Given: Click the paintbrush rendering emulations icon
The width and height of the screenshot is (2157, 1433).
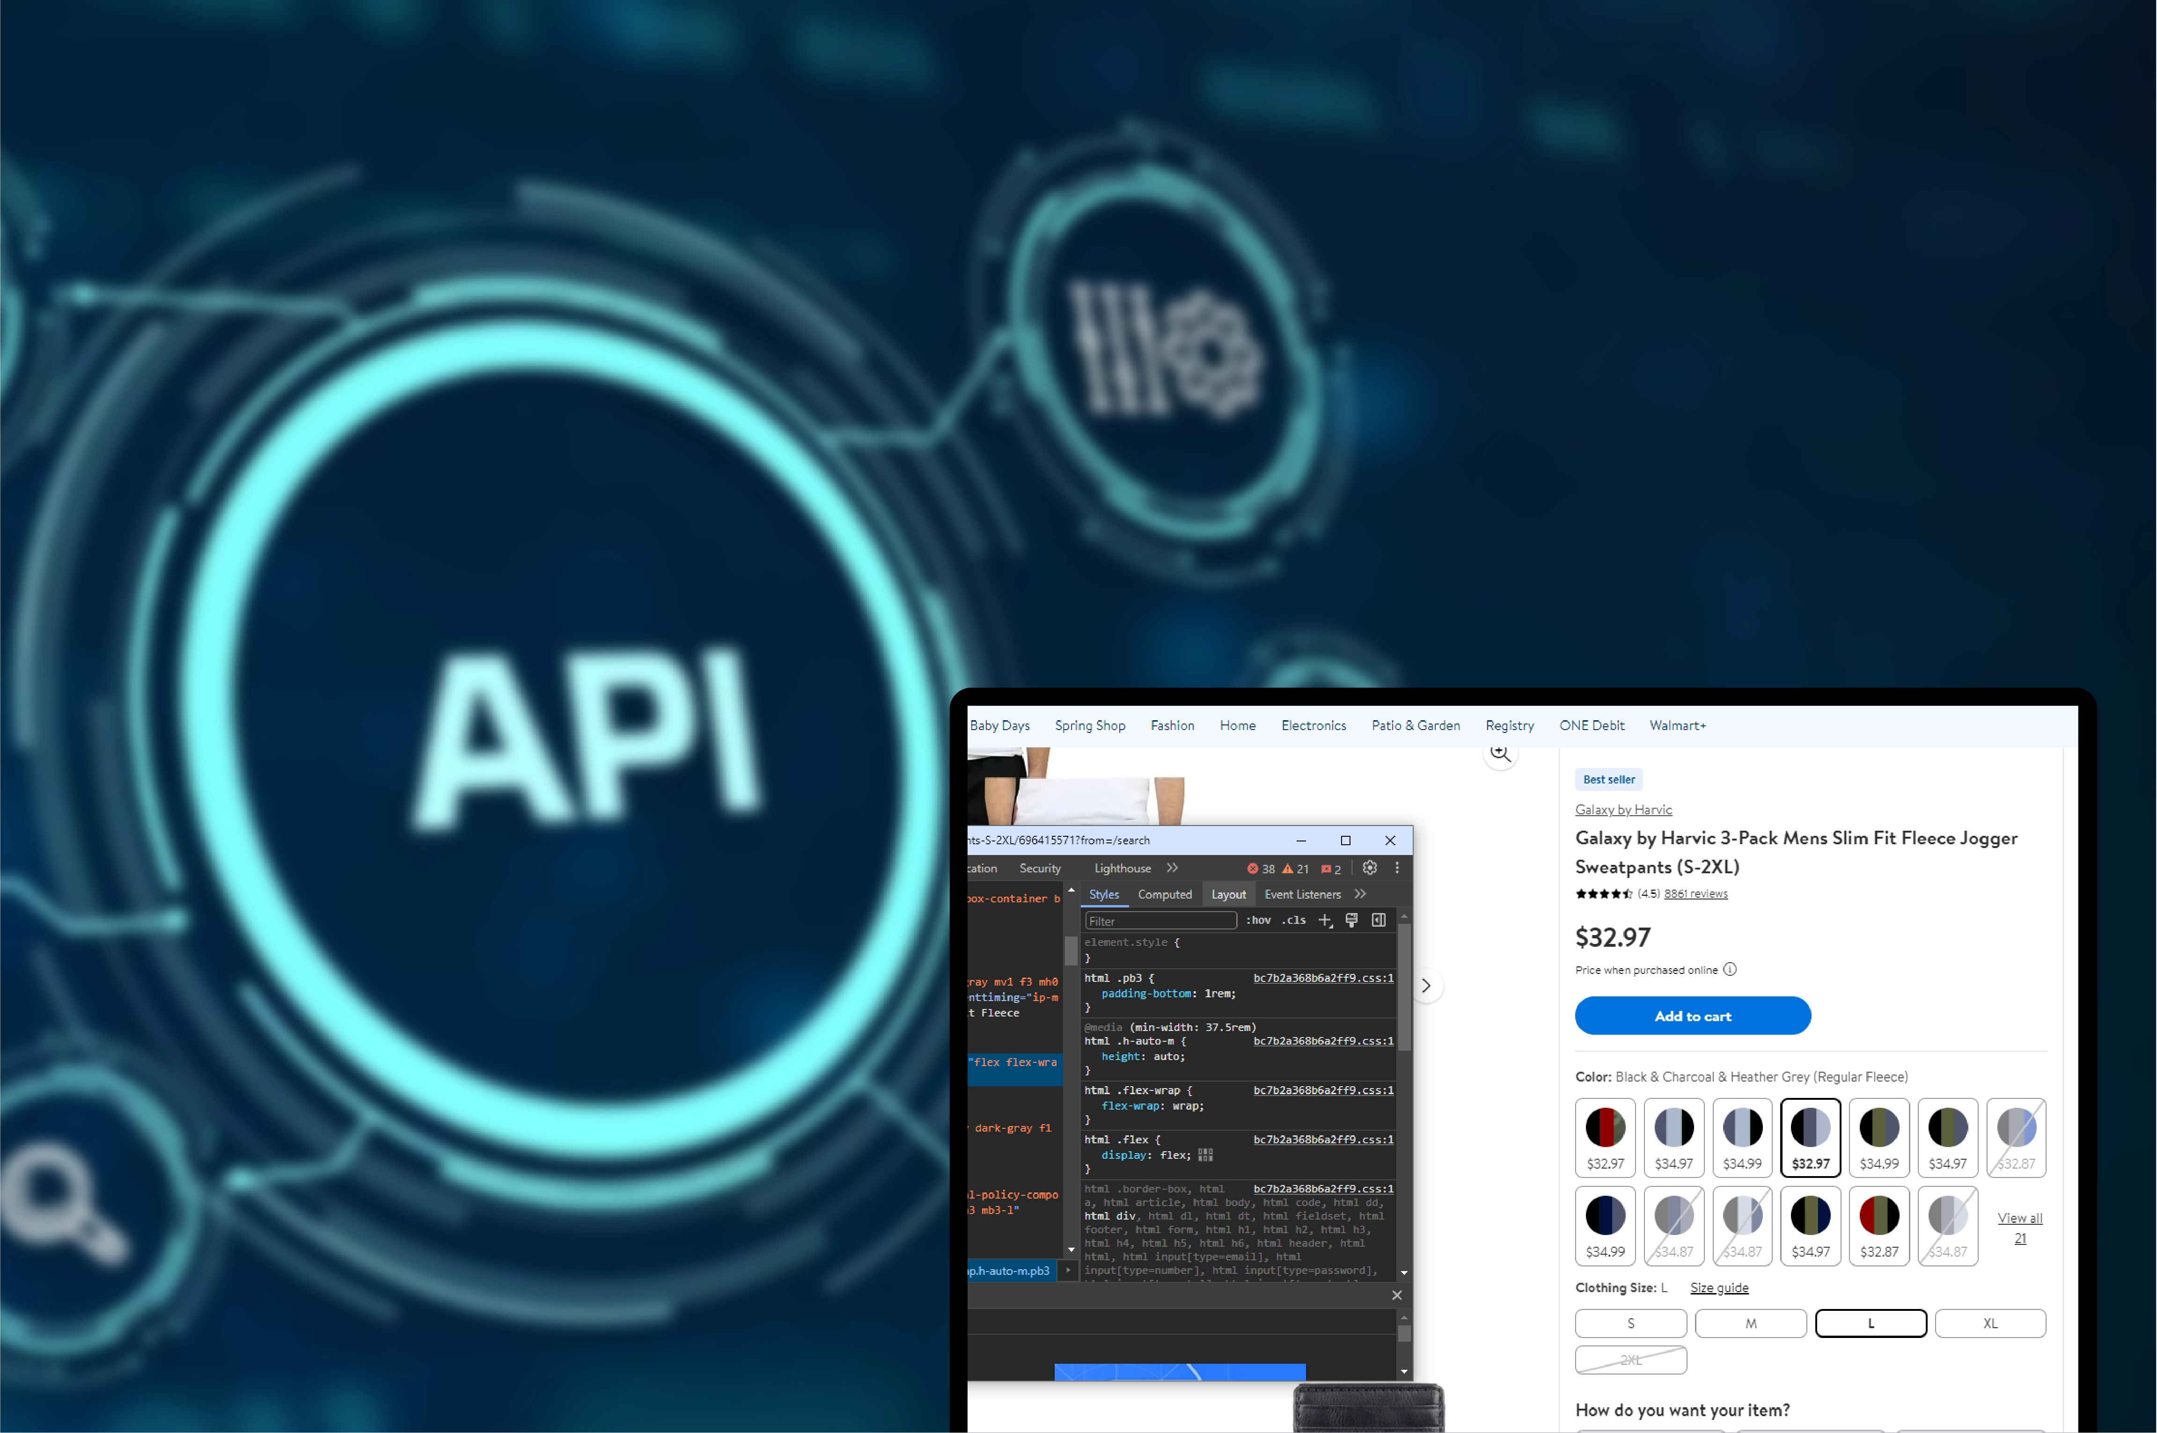Looking at the screenshot, I should pyautogui.click(x=1351, y=920).
